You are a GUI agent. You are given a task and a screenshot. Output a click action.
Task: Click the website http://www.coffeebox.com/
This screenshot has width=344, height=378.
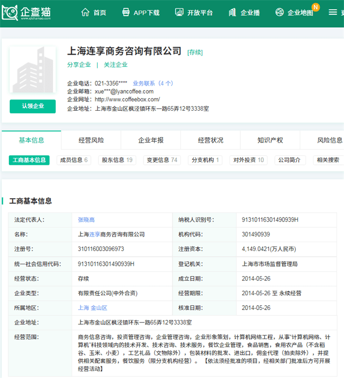click(127, 99)
